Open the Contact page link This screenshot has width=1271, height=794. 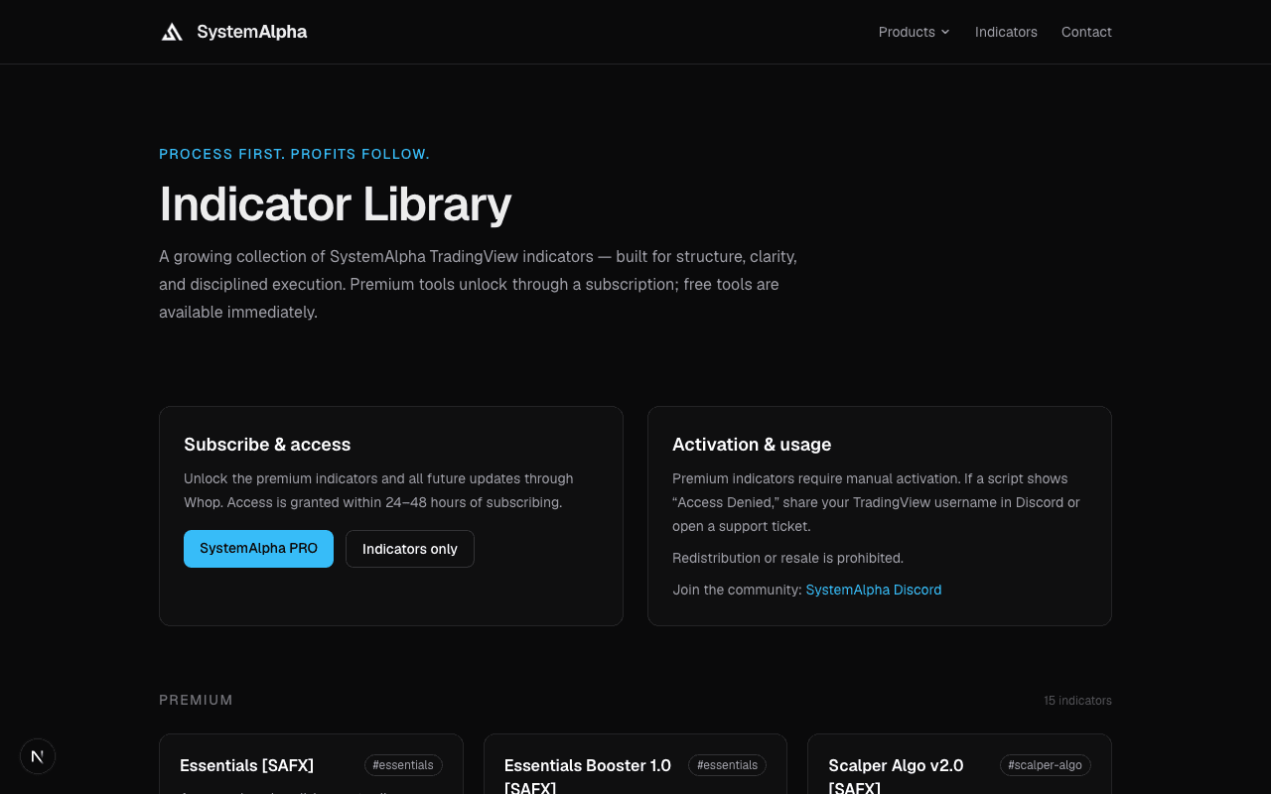[1086, 32]
